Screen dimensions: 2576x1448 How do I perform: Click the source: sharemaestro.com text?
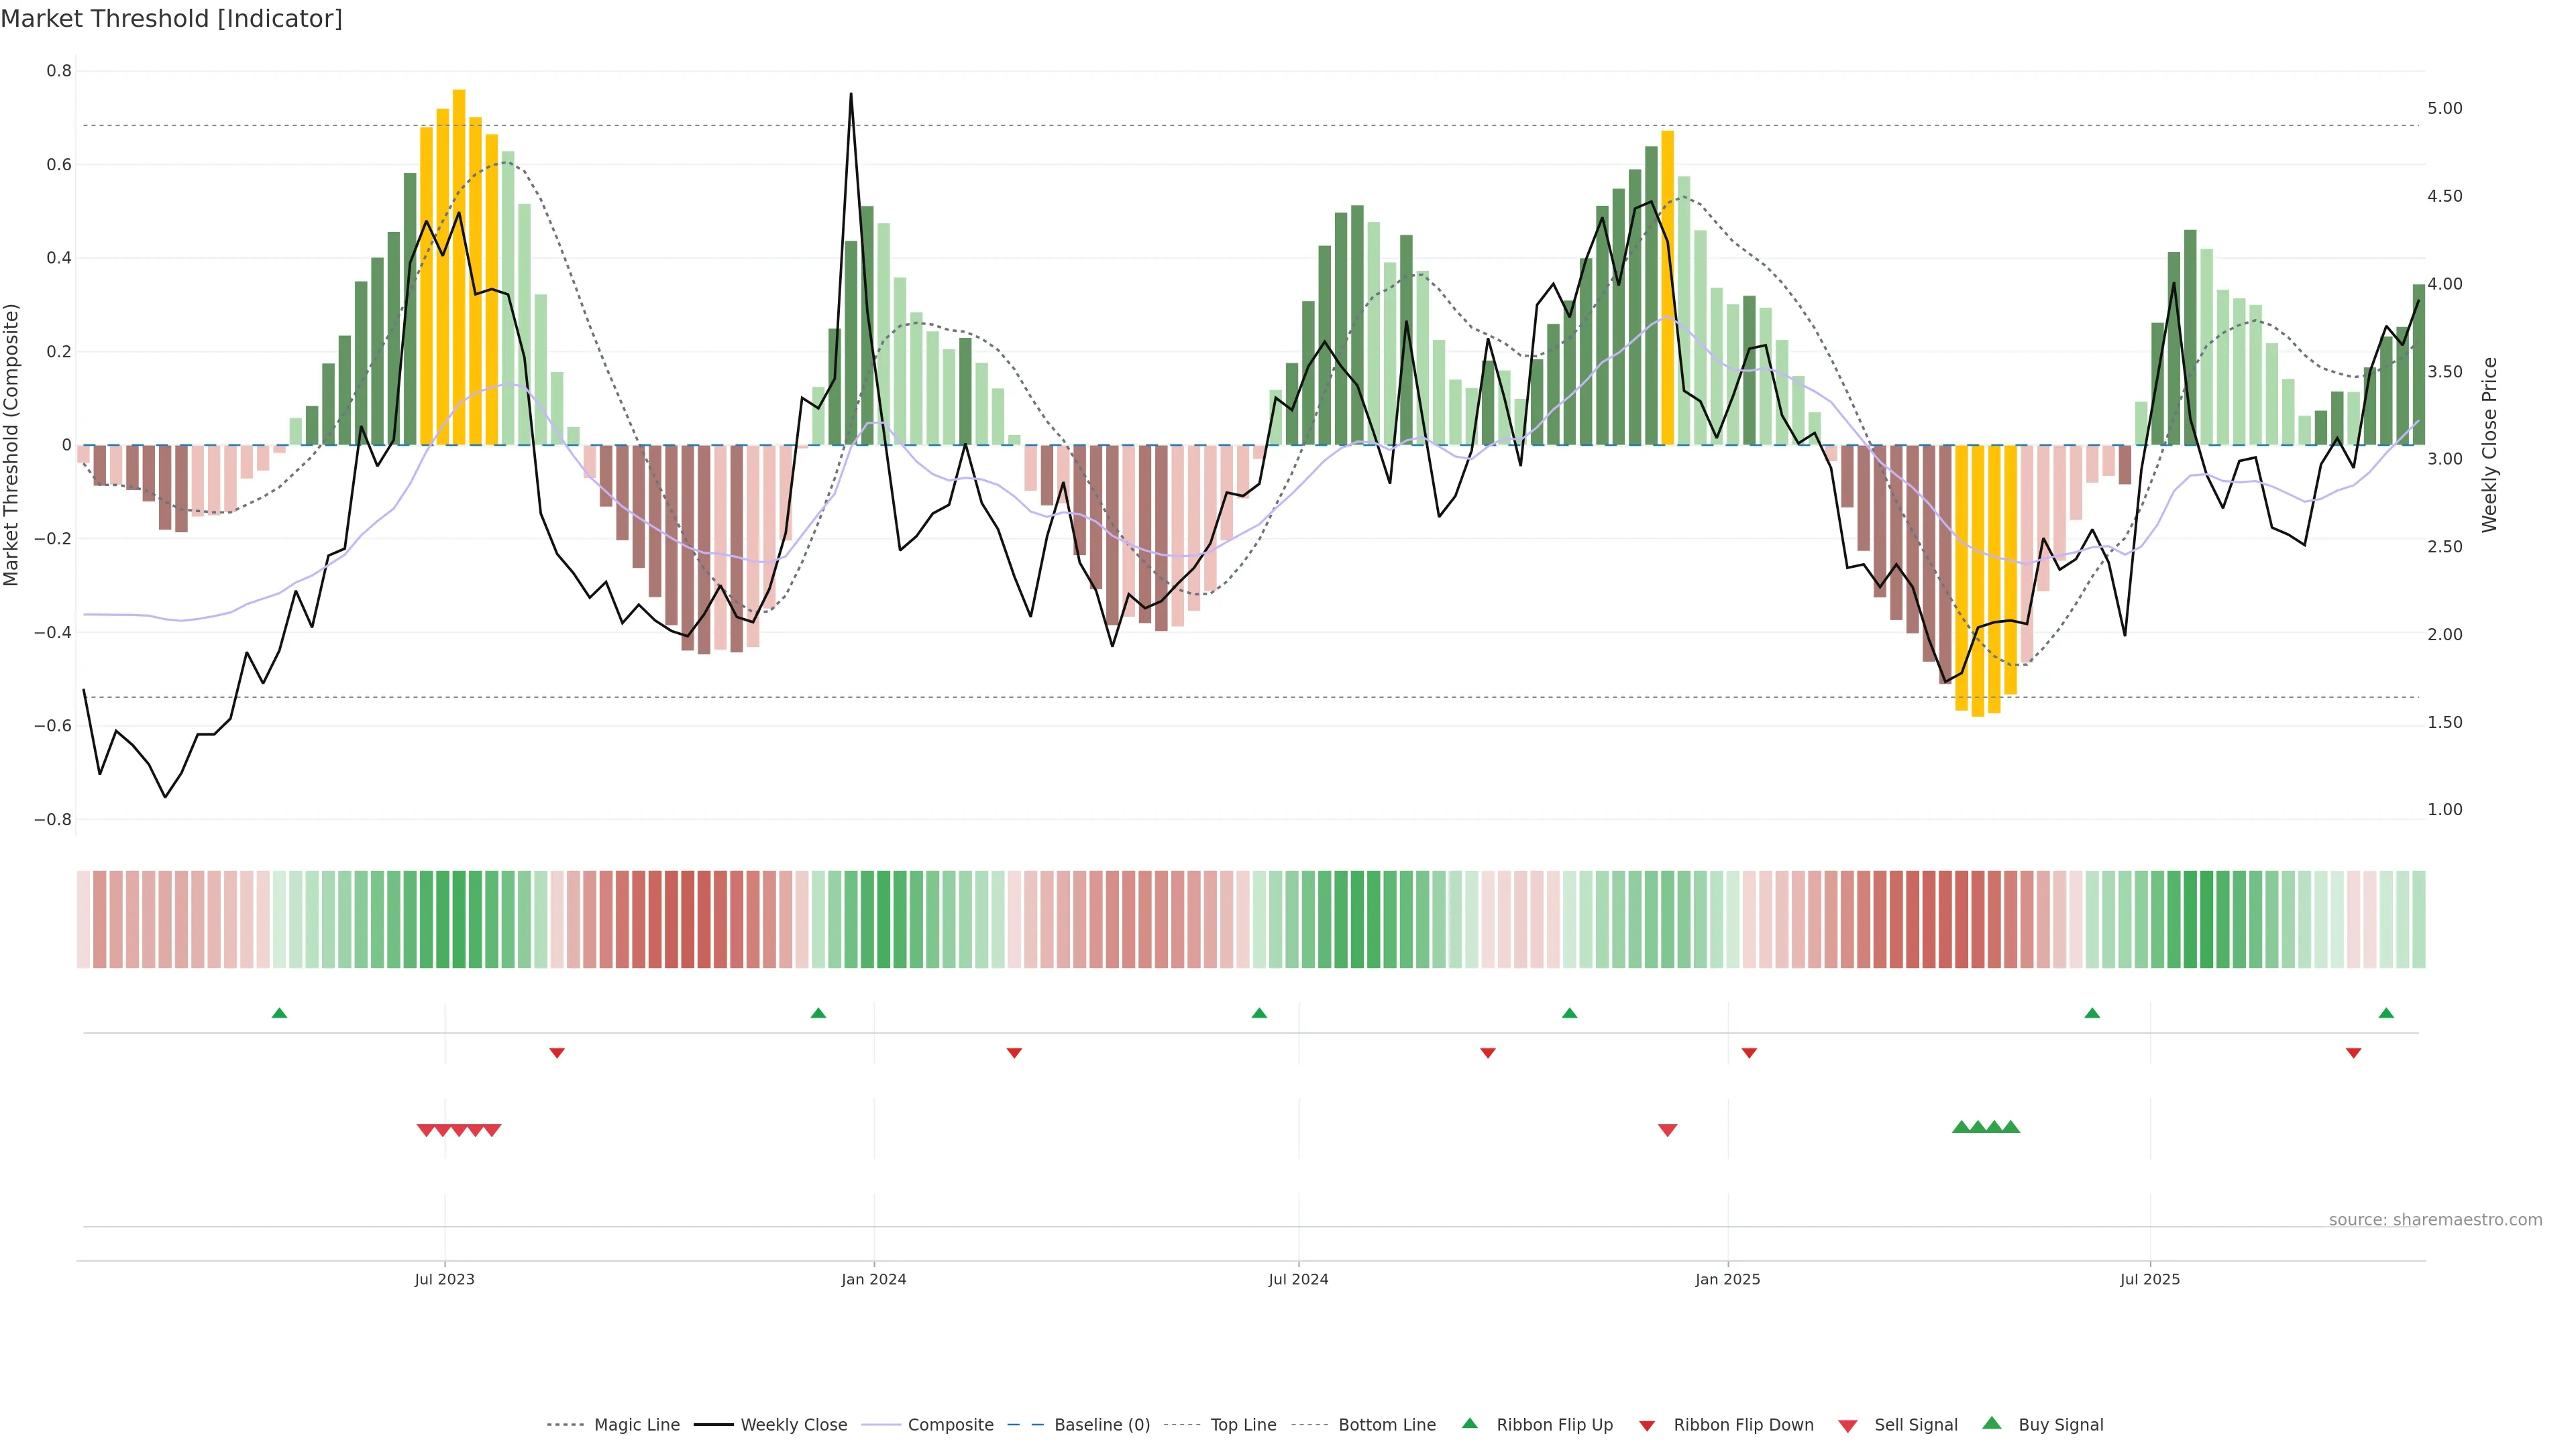click(2435, 1220)
